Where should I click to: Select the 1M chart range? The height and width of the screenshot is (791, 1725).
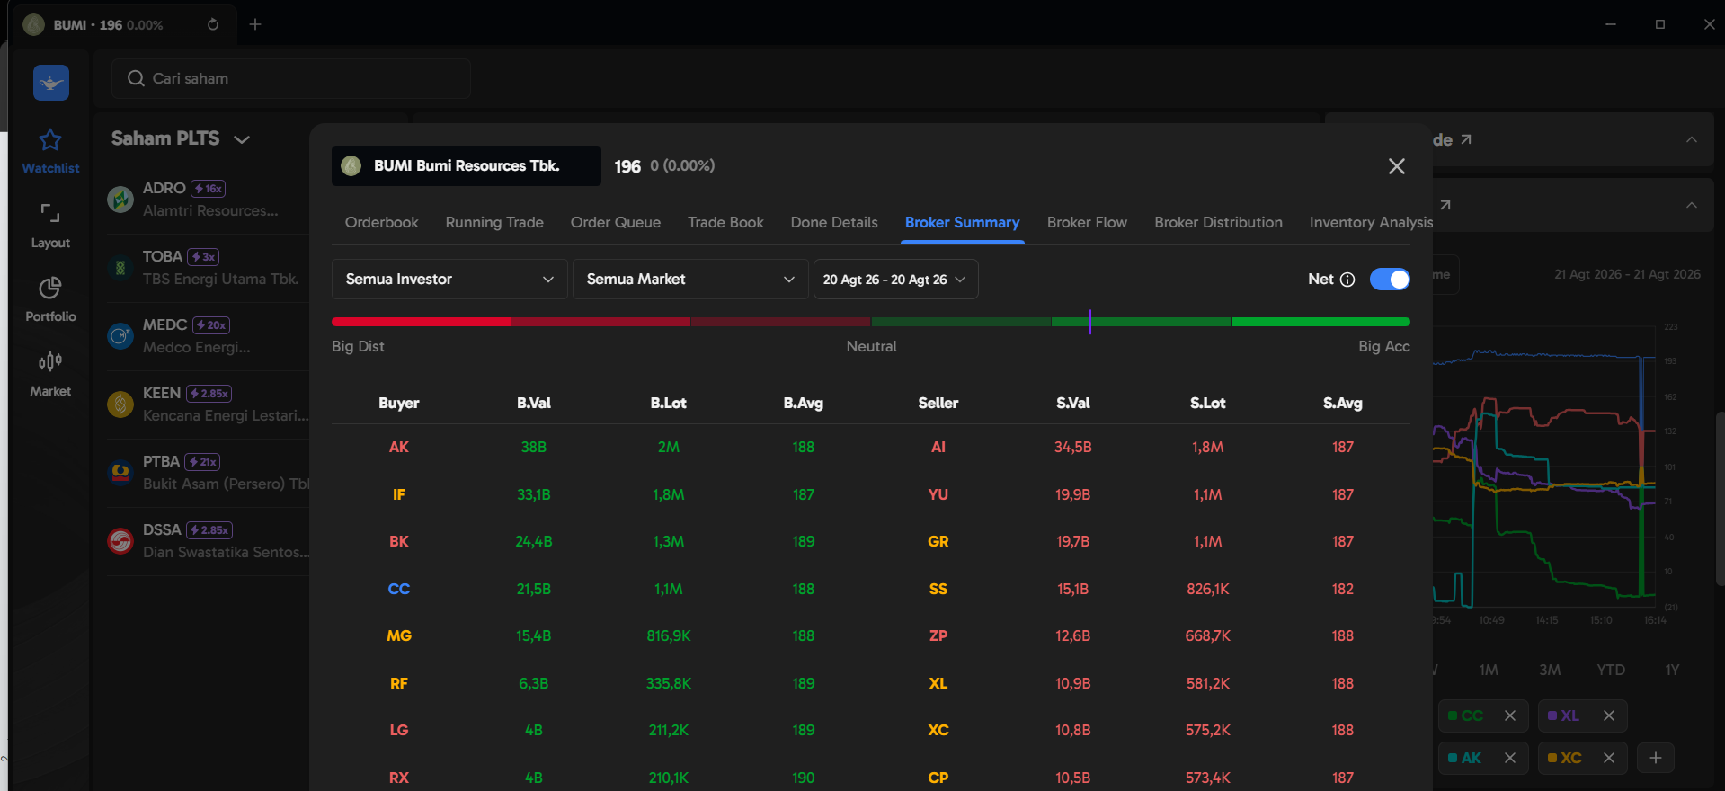click(1489, 670)
